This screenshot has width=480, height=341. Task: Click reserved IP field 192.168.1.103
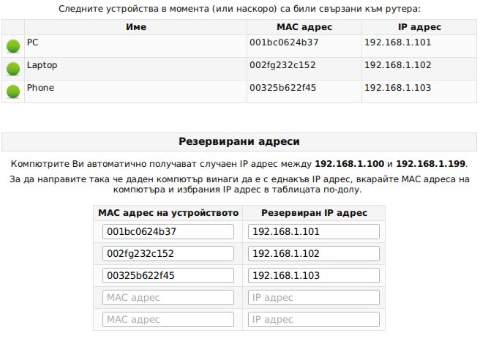[314, 275]
